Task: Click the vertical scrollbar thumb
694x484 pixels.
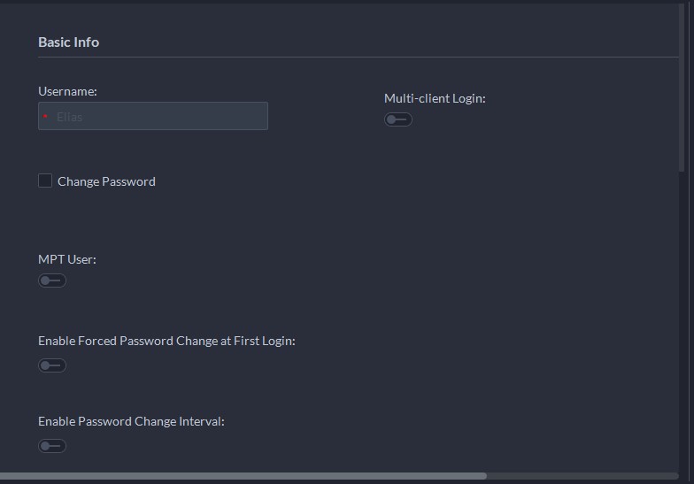Action: click(x=682, y=88)
